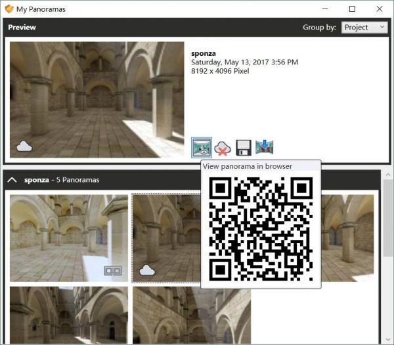Open the Group by Project dropdown

pyautogui.click(x=364, y=27)
